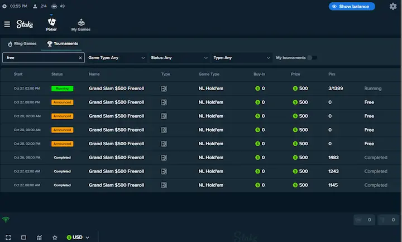Click the fullscreen icon in bottom bar
402x242 pixels.
8,237
